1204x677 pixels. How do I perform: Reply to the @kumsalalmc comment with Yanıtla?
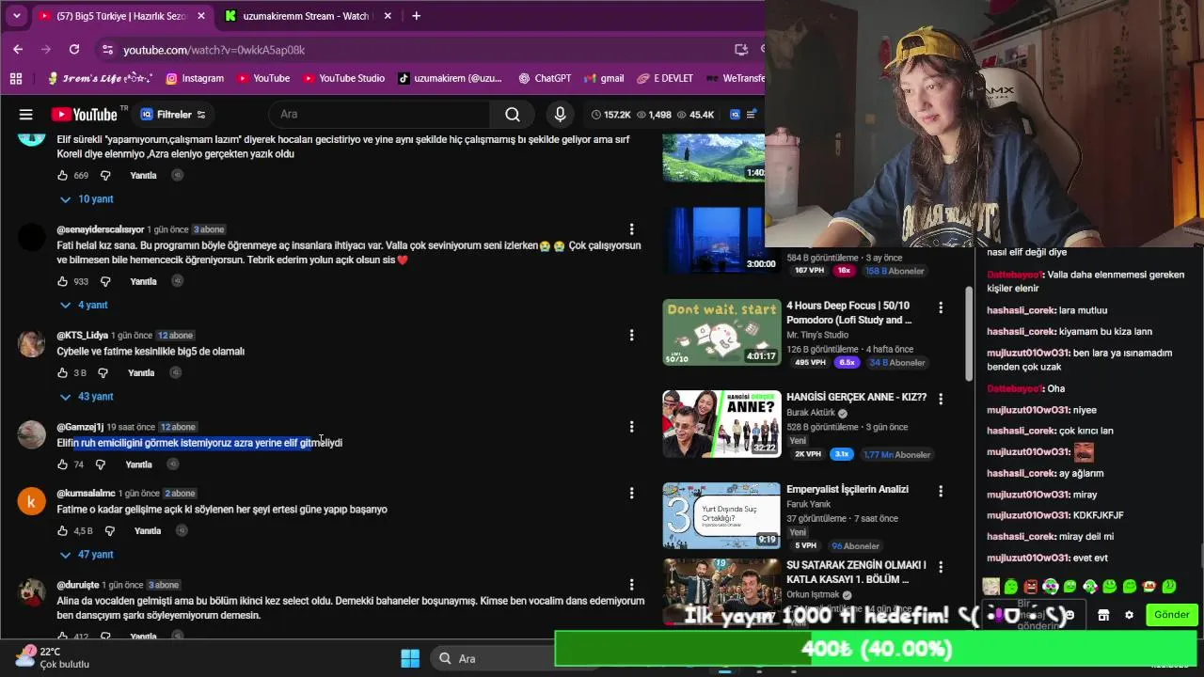pos(148,531)
